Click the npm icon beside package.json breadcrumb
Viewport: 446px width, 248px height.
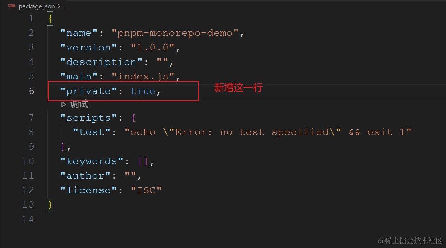click(x=12, y=6)
